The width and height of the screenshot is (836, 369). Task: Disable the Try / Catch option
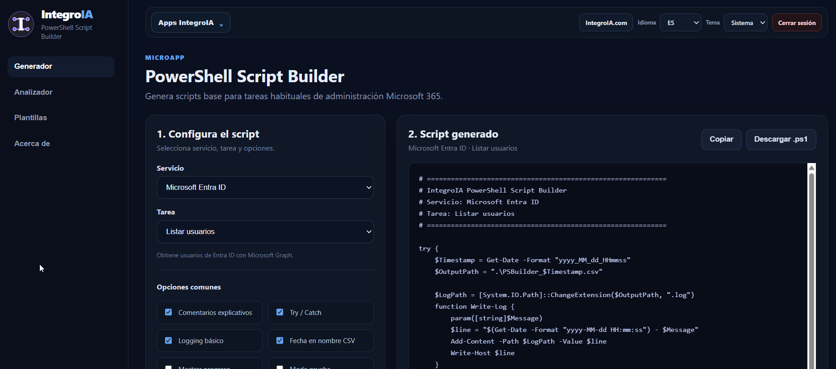pos(280,312)
